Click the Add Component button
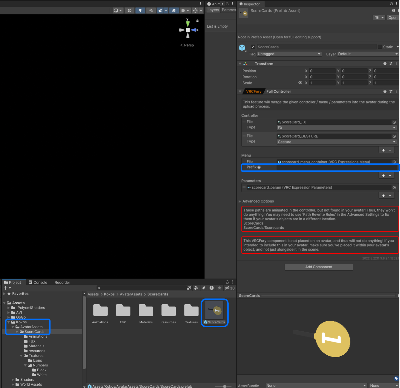400x388 pixels. (318, 267)
